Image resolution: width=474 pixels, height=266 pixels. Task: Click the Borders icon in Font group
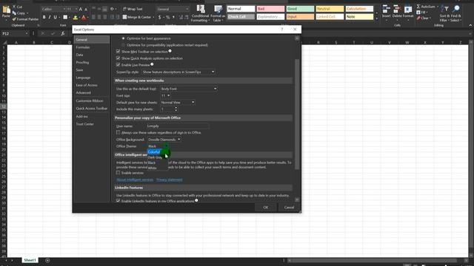[x=65, y=18]
